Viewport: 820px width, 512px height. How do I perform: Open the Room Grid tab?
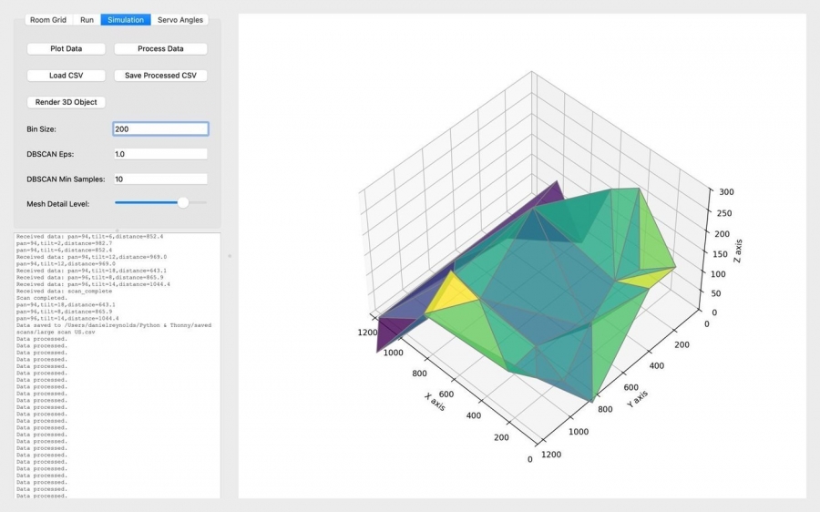pyautogui.click(x=48, y=20)
